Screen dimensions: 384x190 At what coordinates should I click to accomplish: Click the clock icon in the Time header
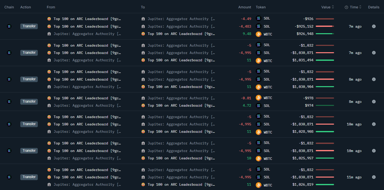click(x=346, y=7)
